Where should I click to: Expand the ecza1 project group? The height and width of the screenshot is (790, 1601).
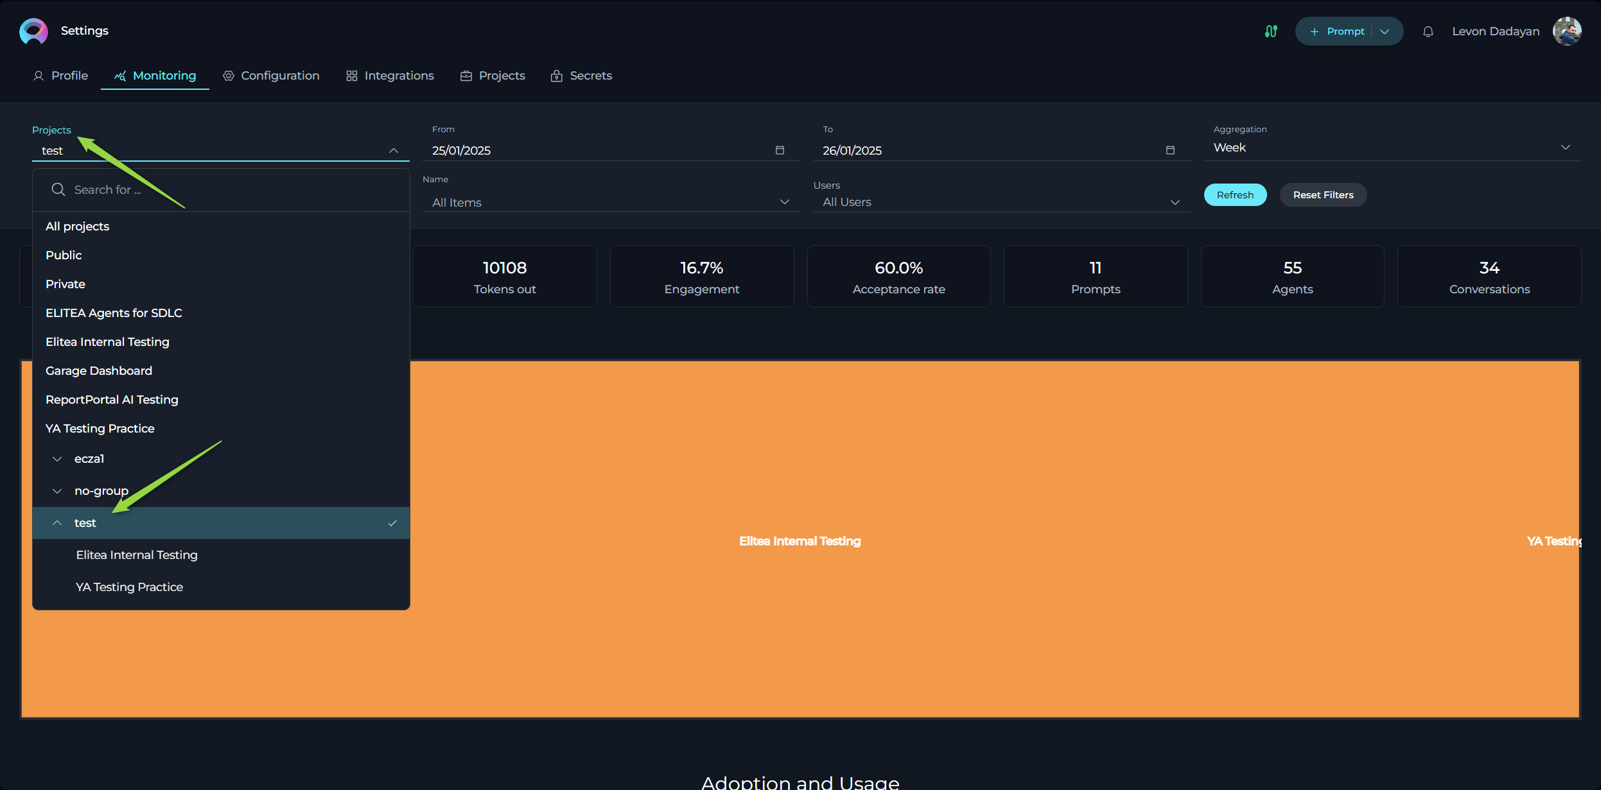click(57, 458)
